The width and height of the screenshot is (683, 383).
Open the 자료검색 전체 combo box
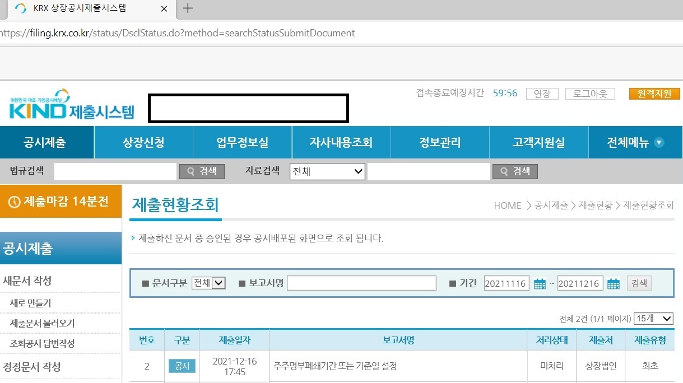[x=327, y=171]
